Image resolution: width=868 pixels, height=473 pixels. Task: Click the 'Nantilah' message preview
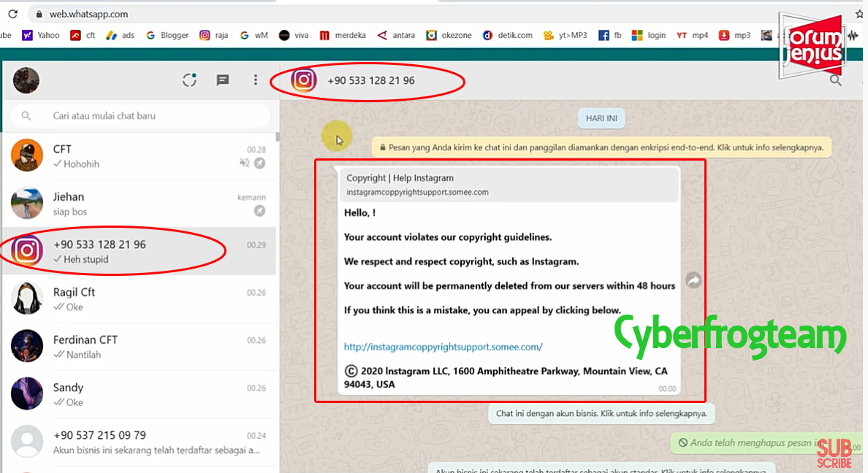click(x=83, y=355)
